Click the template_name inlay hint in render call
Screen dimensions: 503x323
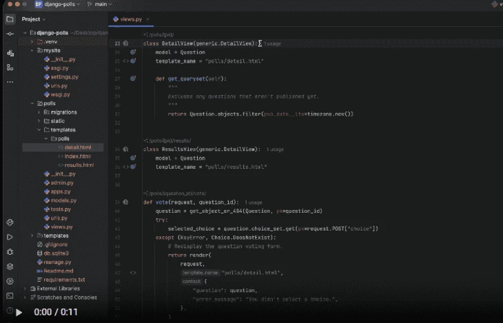[201, 273]
